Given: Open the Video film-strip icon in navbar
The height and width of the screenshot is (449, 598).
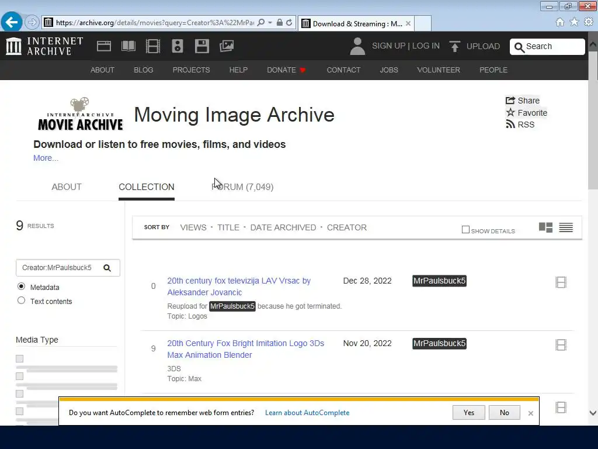Looking at the screenshot, I should [x=153, y=46].
